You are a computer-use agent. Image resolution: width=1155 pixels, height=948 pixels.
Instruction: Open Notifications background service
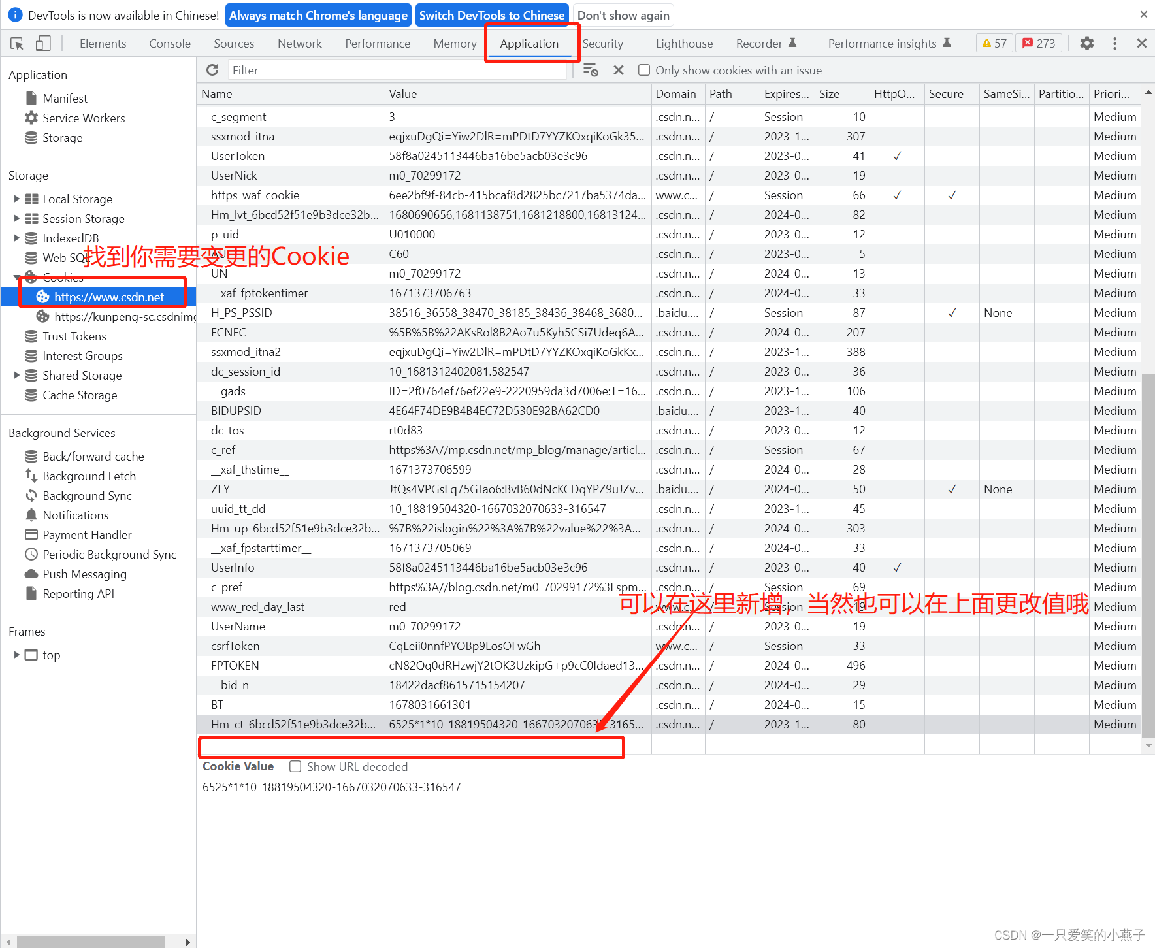76,515
